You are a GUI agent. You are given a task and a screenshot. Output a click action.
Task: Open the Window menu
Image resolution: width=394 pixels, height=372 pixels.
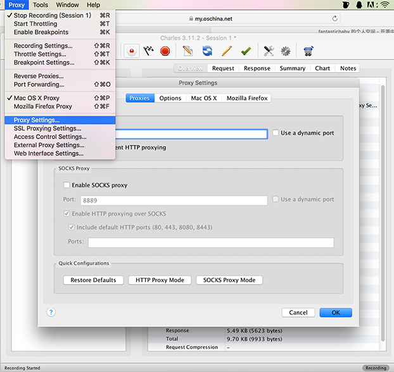coord(67,5)
